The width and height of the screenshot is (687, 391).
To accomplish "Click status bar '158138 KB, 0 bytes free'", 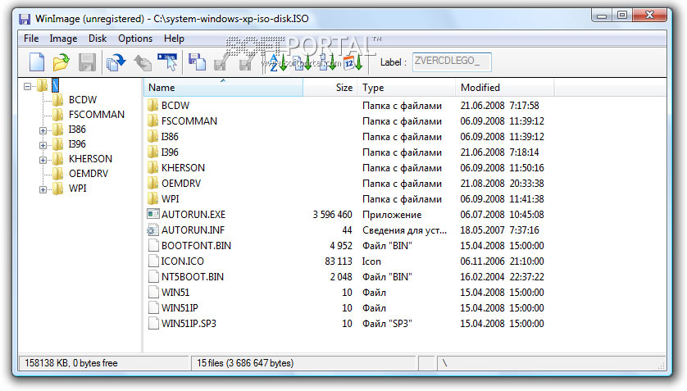I will [x=71, y=363].
